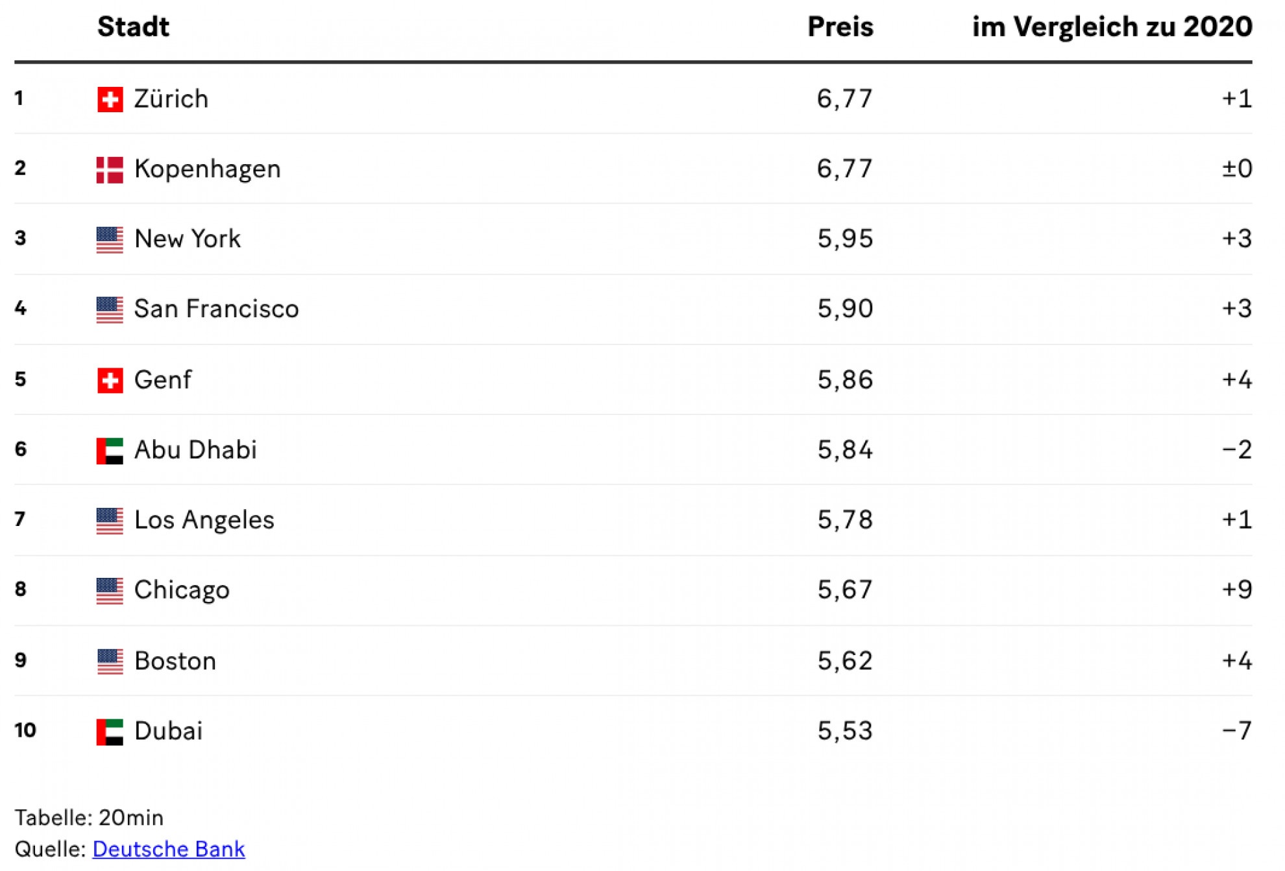The height and width of the screenshot is (871, 1285).
Task: Click the 'im Vergleich zu 2020' header
Action: point(1112,27)
